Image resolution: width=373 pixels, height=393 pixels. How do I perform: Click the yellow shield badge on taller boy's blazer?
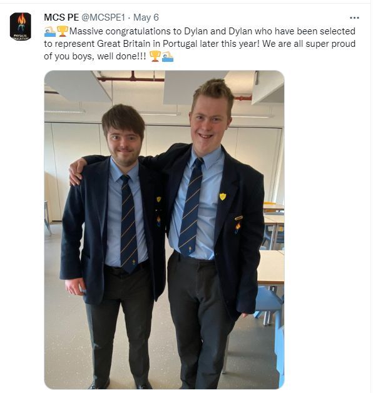click(223, 196)
